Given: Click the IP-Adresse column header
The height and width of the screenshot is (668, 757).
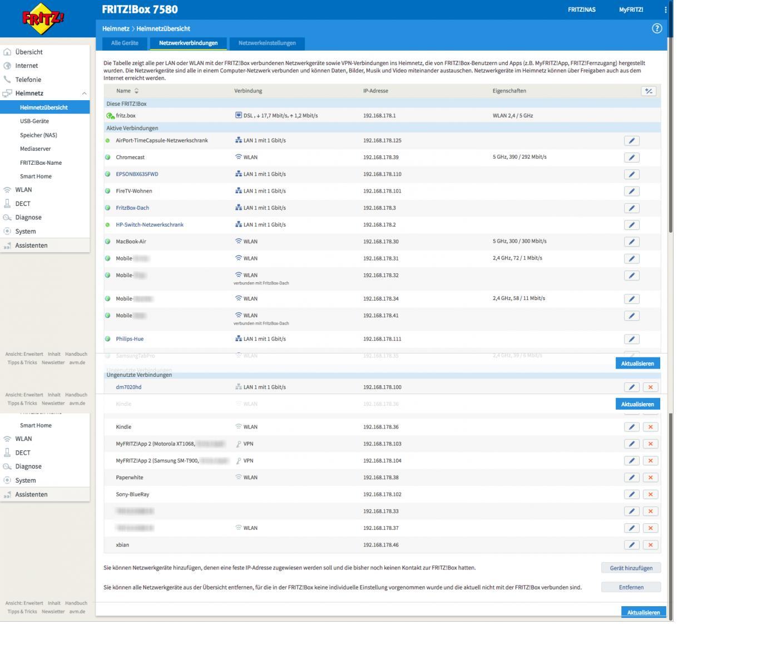Looking at the screenshot, I should (x=375, y=91).
